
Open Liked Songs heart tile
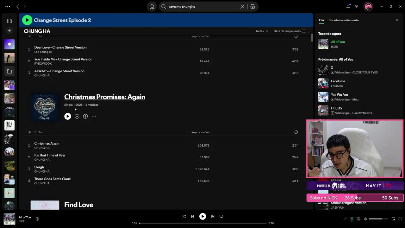click(x=9, y=44)
